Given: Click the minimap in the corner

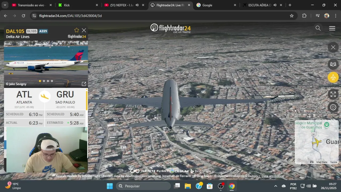Looking at the screenshot, I should pos(316,142).
